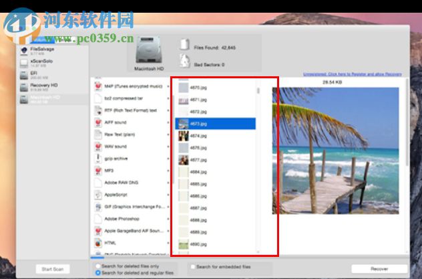Image resolution: width=422 pixels, height=279 pixels.
Task: Click the large Macintosh HD disk icon
Action: (x=149, y=50)
